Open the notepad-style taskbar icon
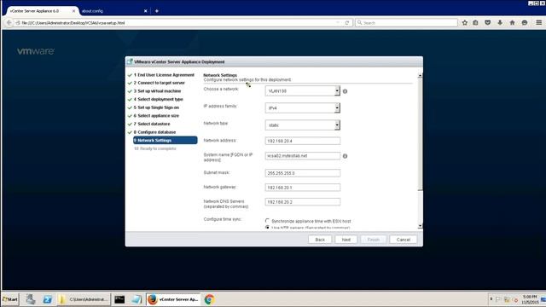Image resolution: width=546 pixels, height=307 pixels. (x=136, y=299)
